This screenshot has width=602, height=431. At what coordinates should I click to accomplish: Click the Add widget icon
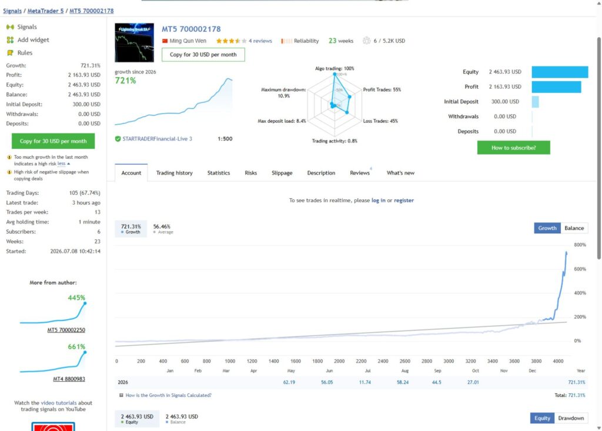tap(10, 40)
